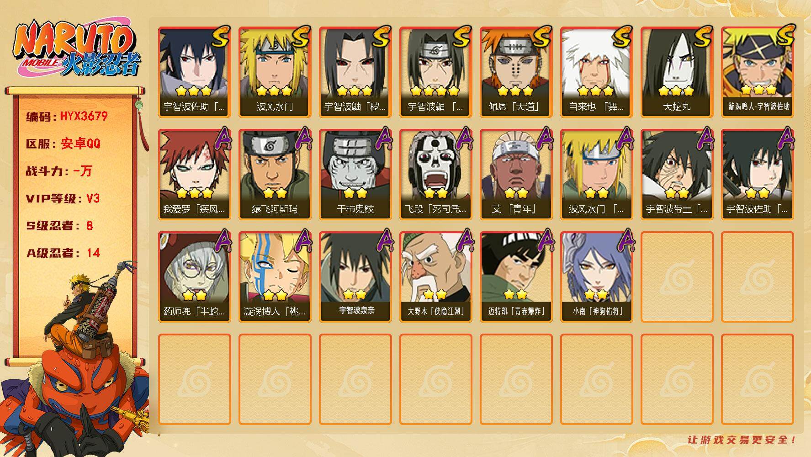
Task: Click the Naruto Mobile 火影忍者 logo
Action: (x=76, y=49)
